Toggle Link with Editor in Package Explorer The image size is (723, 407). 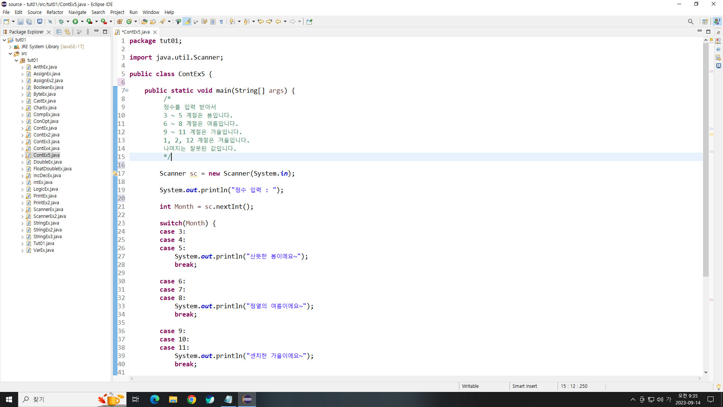coord(67,32)
